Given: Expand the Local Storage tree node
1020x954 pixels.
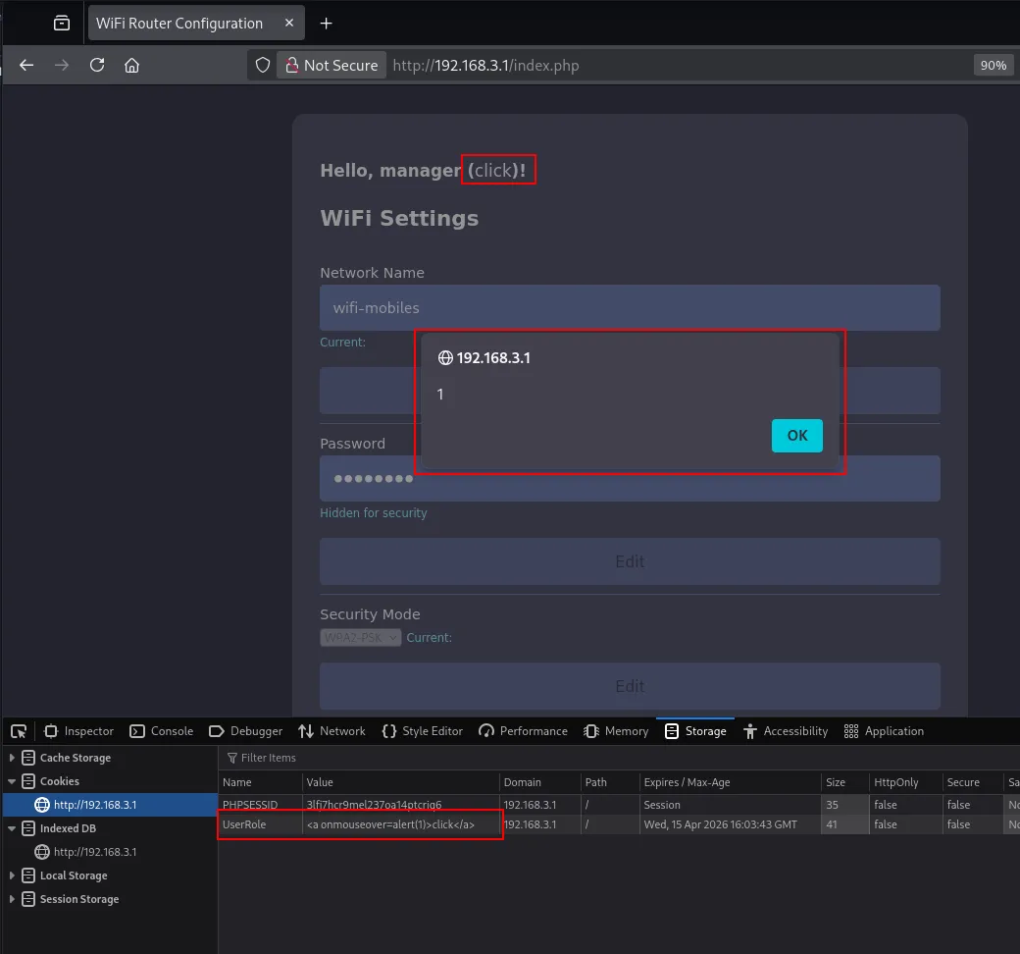Looking at the screenshot, I should pos(12,875).
